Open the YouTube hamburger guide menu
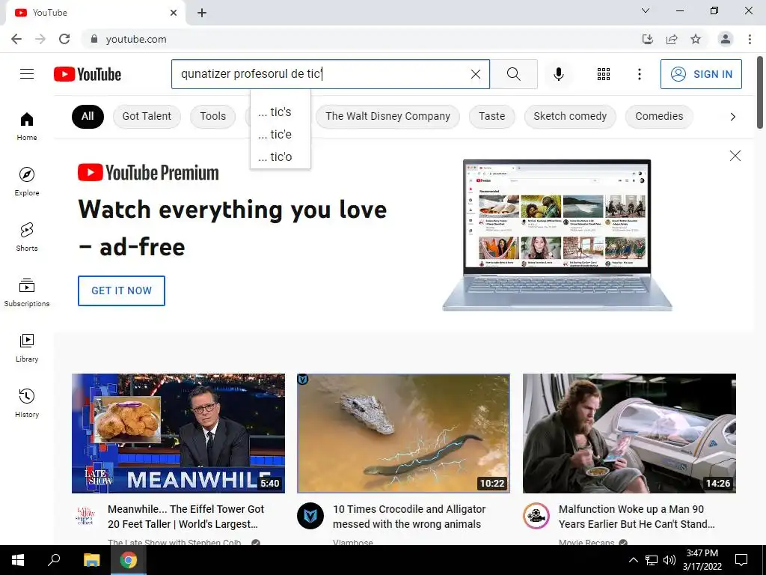This screenshot has width=766, height=575. (x=27, y=74)
